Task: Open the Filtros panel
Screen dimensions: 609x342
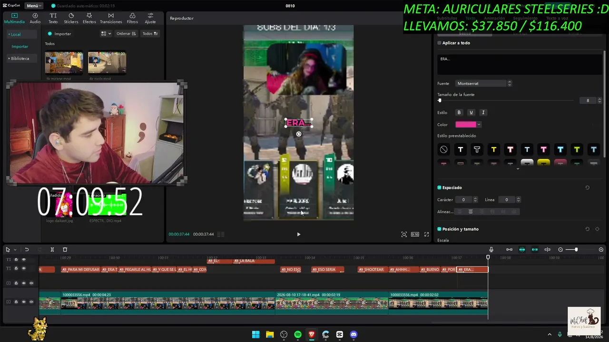Action: pos(132,18)
